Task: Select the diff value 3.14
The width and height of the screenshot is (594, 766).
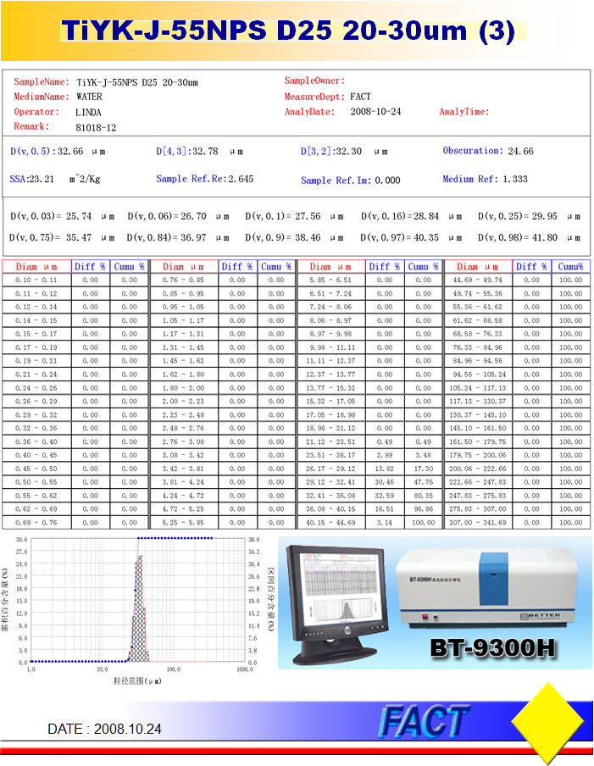Action: click(385, 523)
